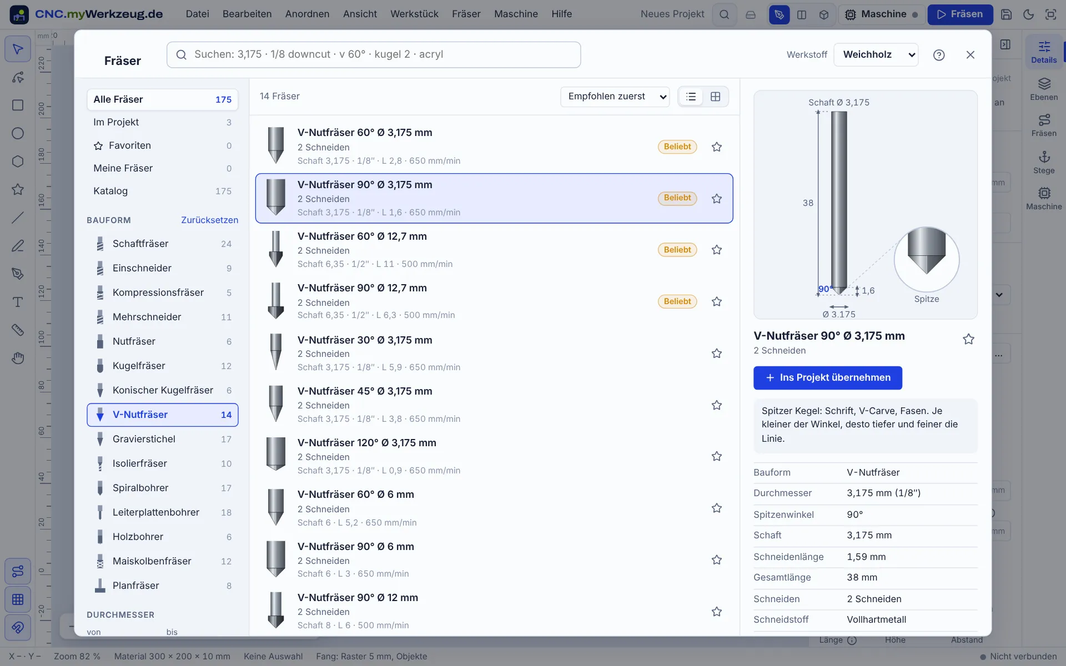Viewport: 1066px width, 666px height.
Task: Open the Datei menu
Action: pyautogui.click(x=197, y=14)
